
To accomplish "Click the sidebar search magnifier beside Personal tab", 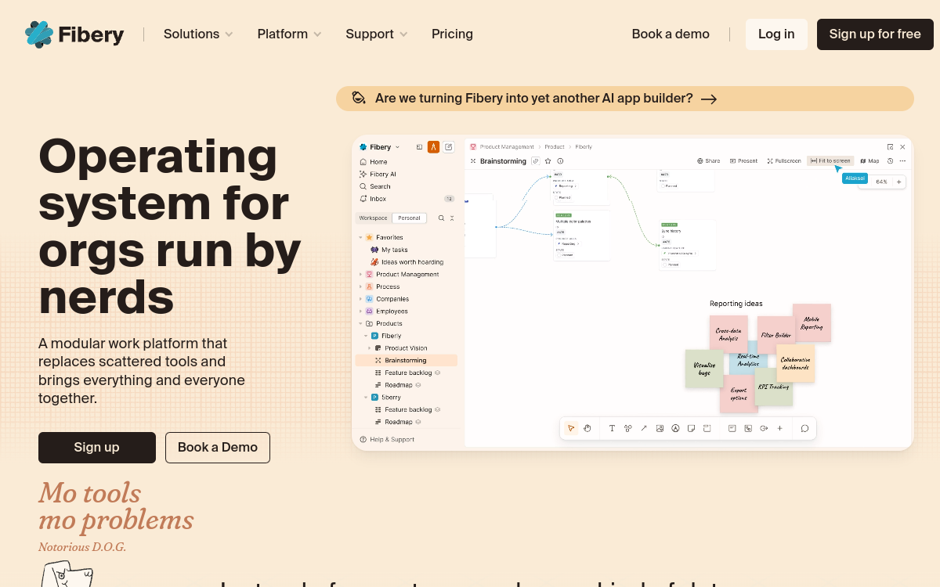I will tap(441, 218).
